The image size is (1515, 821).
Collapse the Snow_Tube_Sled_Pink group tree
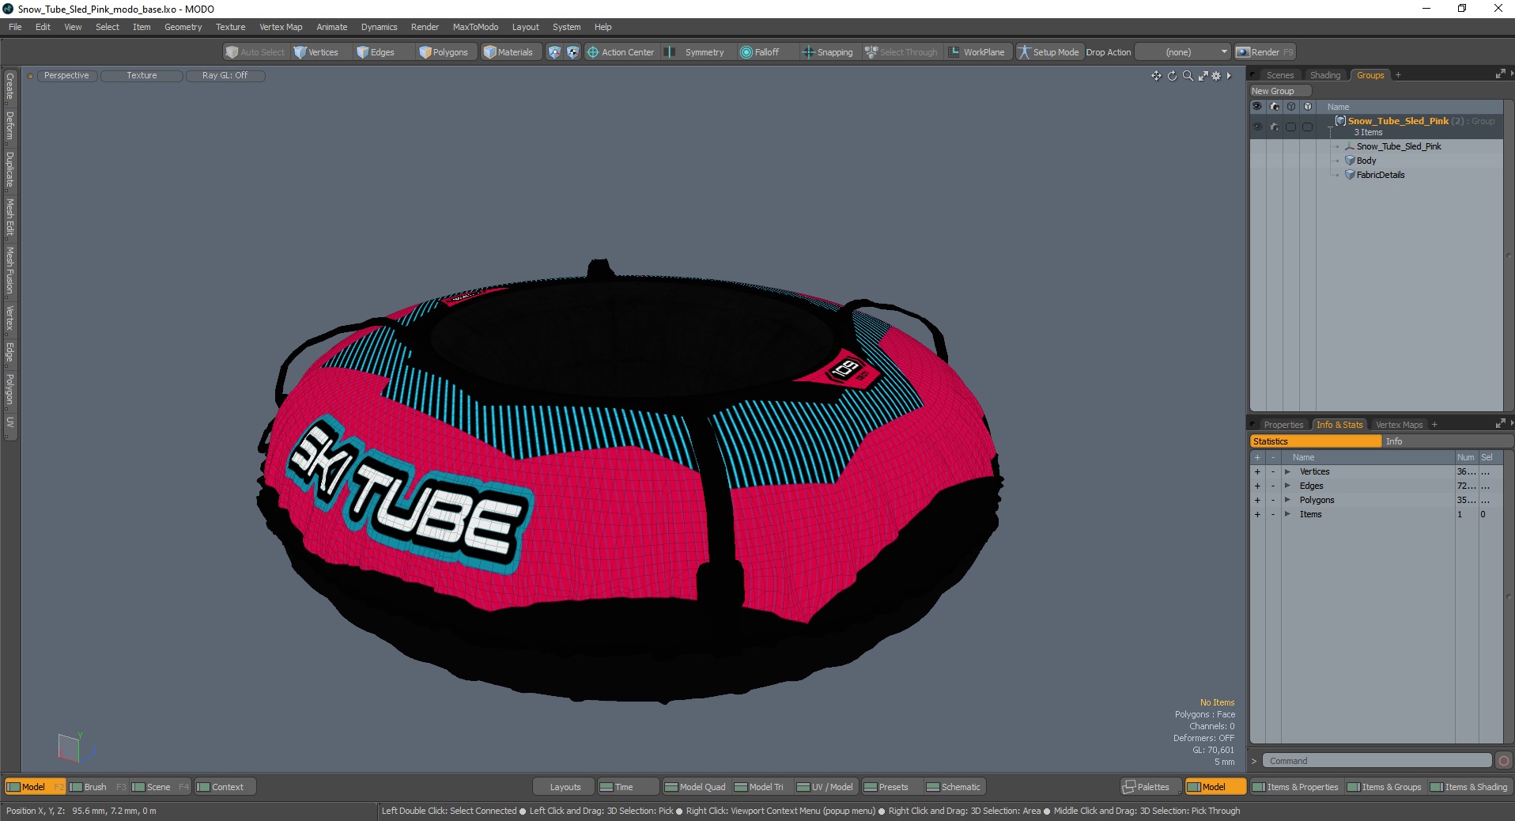[x=1331, y=127]
